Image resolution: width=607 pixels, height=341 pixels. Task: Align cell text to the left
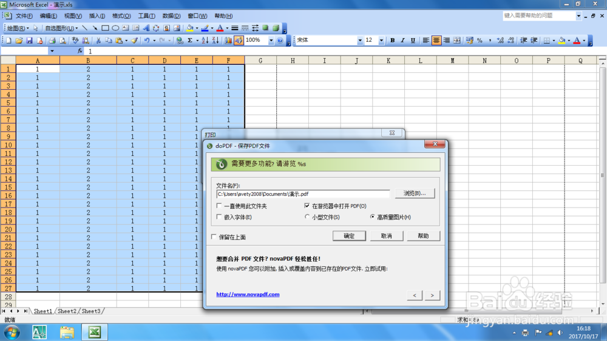(x=426, y=40)
